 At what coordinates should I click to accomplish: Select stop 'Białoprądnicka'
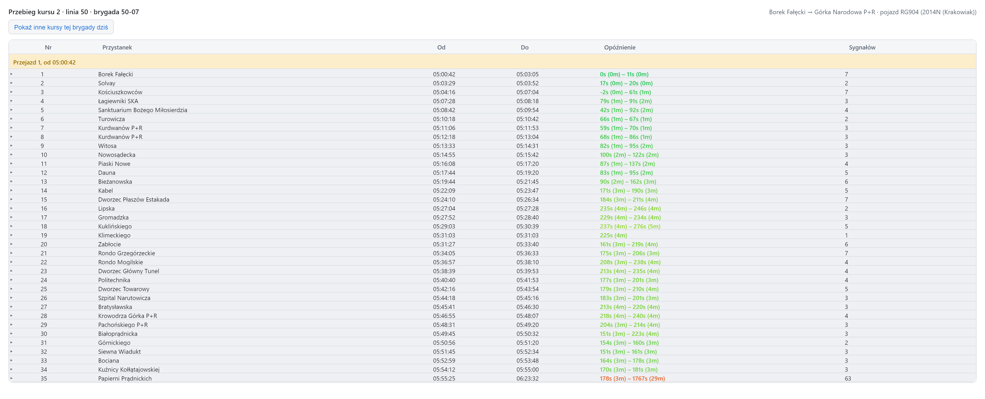118,334
